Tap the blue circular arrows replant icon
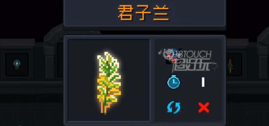 tap(174, 108)
